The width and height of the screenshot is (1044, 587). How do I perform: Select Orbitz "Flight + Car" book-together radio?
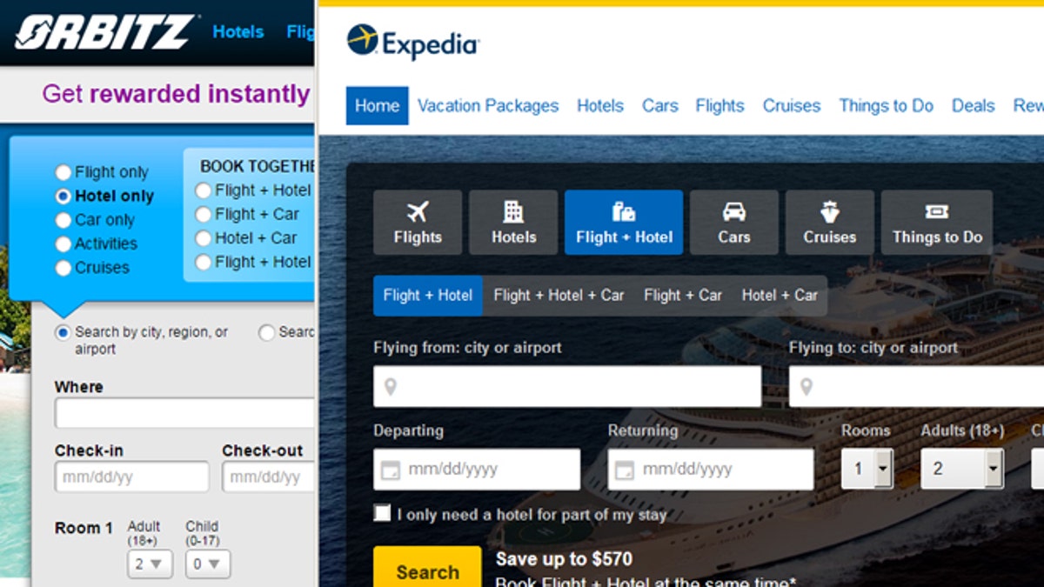click(204, 214)
